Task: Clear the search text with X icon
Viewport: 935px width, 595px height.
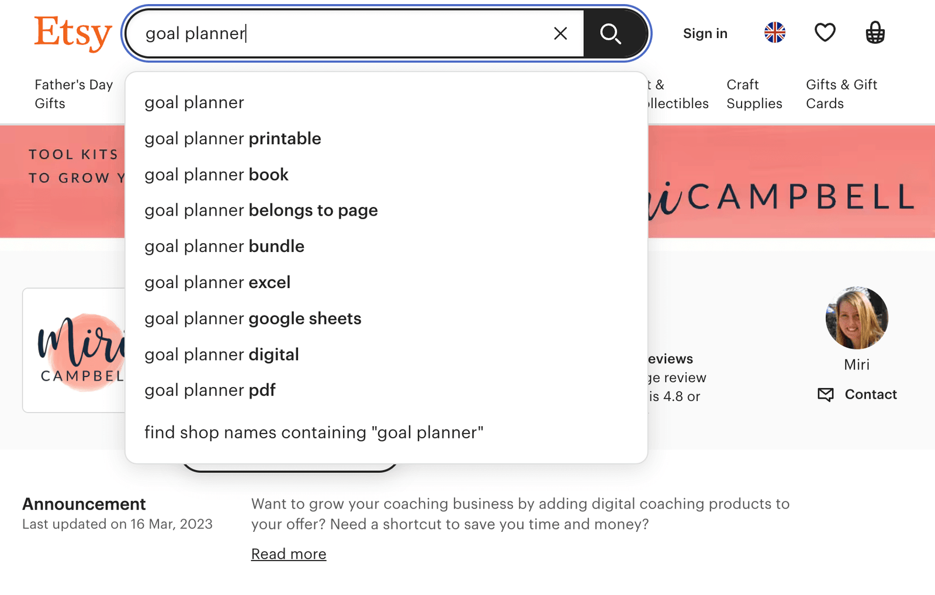Action: [560, 34]
